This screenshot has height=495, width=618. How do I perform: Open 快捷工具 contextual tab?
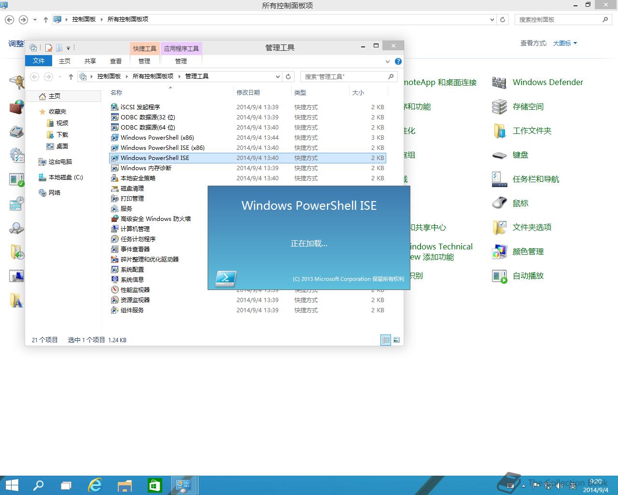(145, 48)
